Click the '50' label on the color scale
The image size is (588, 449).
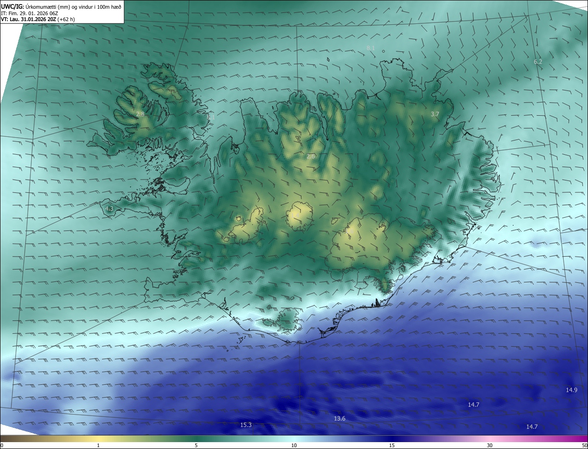tap(584, 445)
